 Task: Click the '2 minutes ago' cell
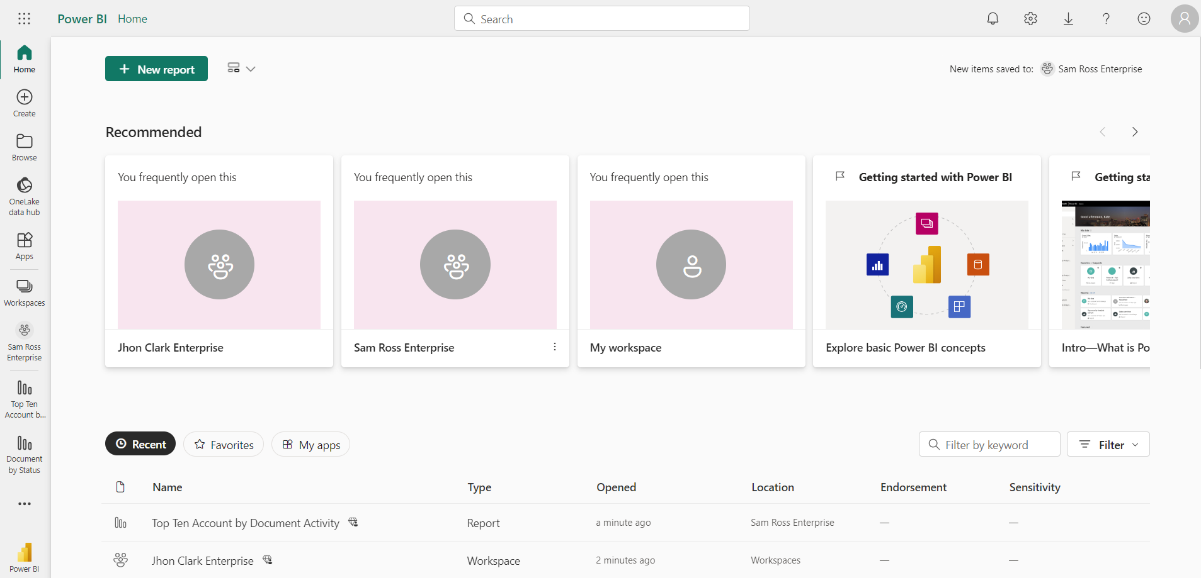(x=625, y=560)
